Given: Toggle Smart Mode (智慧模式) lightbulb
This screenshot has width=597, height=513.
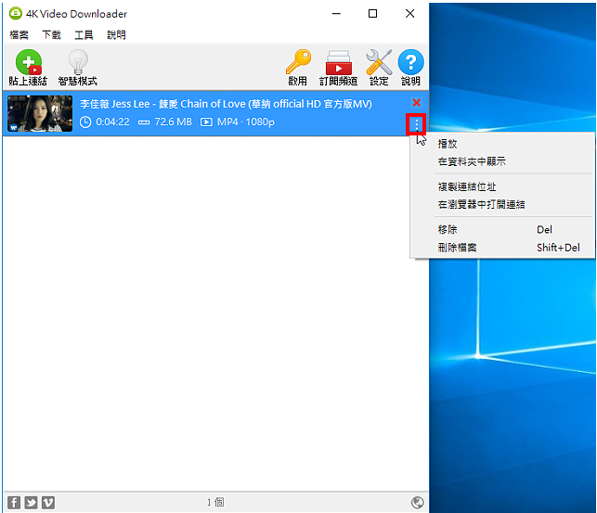Looking at the screenshot, I should (78, 68).
